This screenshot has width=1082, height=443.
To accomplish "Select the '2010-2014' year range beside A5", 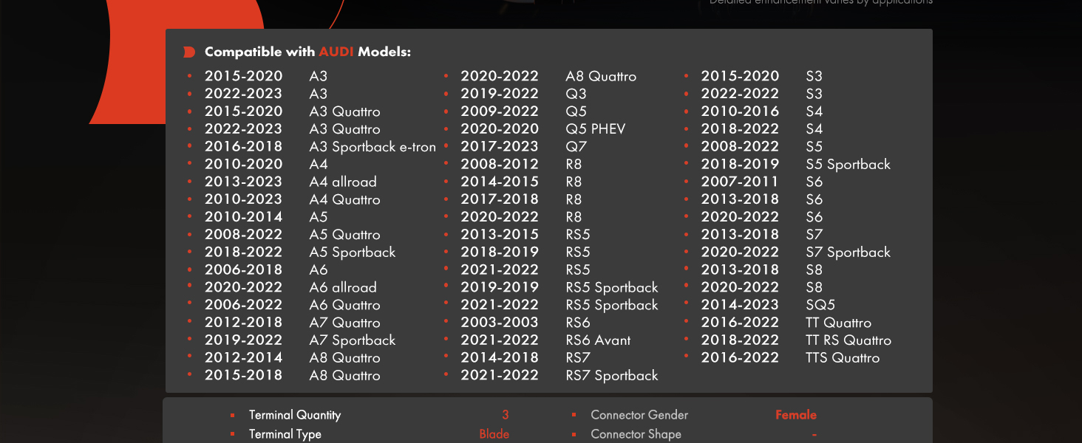I will 244,217.
